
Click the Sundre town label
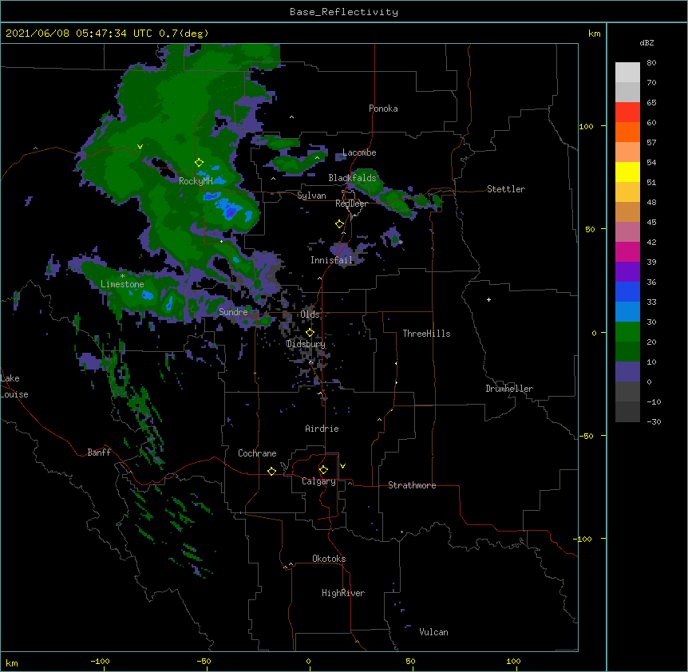click(233, 312)
